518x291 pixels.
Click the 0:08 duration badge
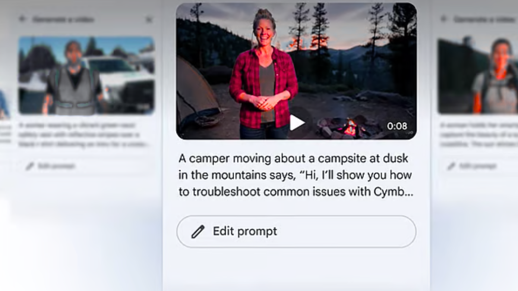397,126
